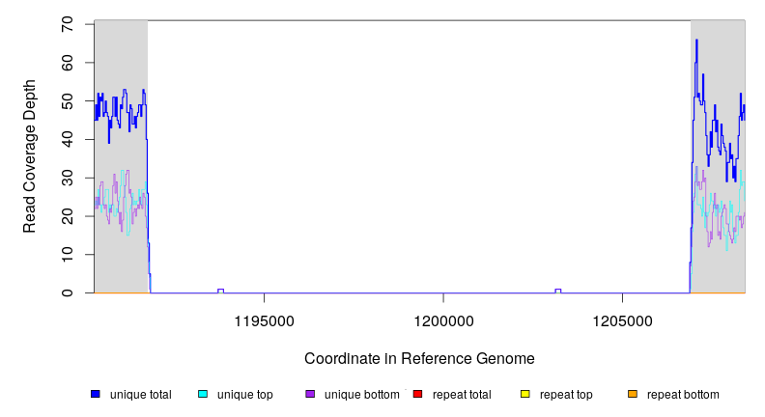
Task: Click the 70 tick label on y-axis
Action: (68, 23)
